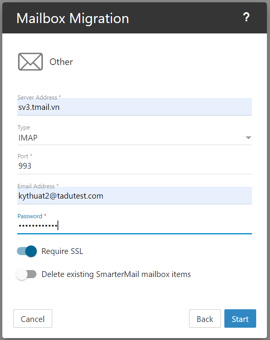This screenshot has width=270, height=340.
Task: Click the "Delete existing SmarterMail mailbox items" text
Action: 116,274
